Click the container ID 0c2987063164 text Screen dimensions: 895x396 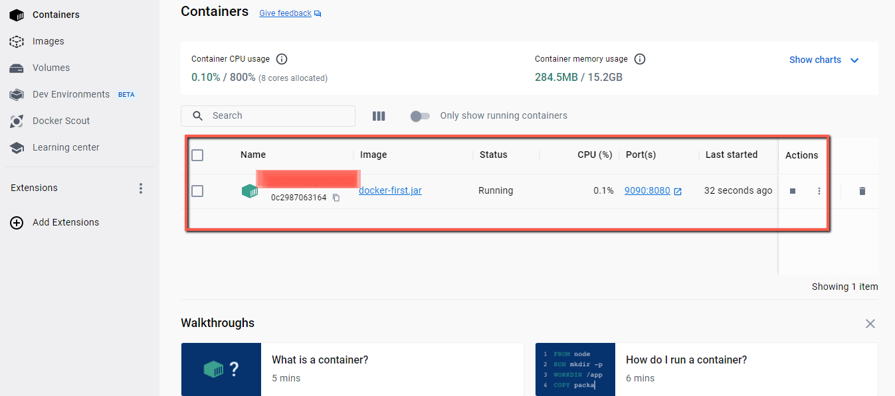pos(298,198)
